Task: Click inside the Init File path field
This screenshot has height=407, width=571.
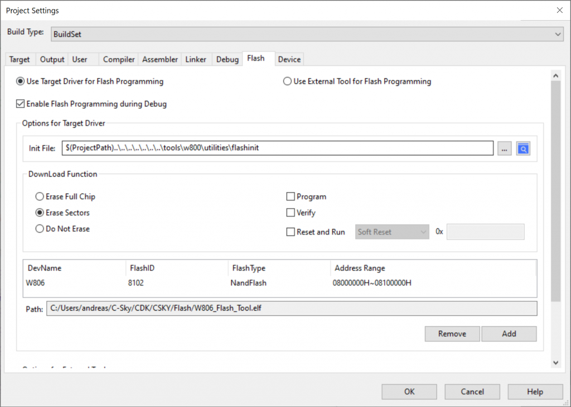Action: (278, 148)
